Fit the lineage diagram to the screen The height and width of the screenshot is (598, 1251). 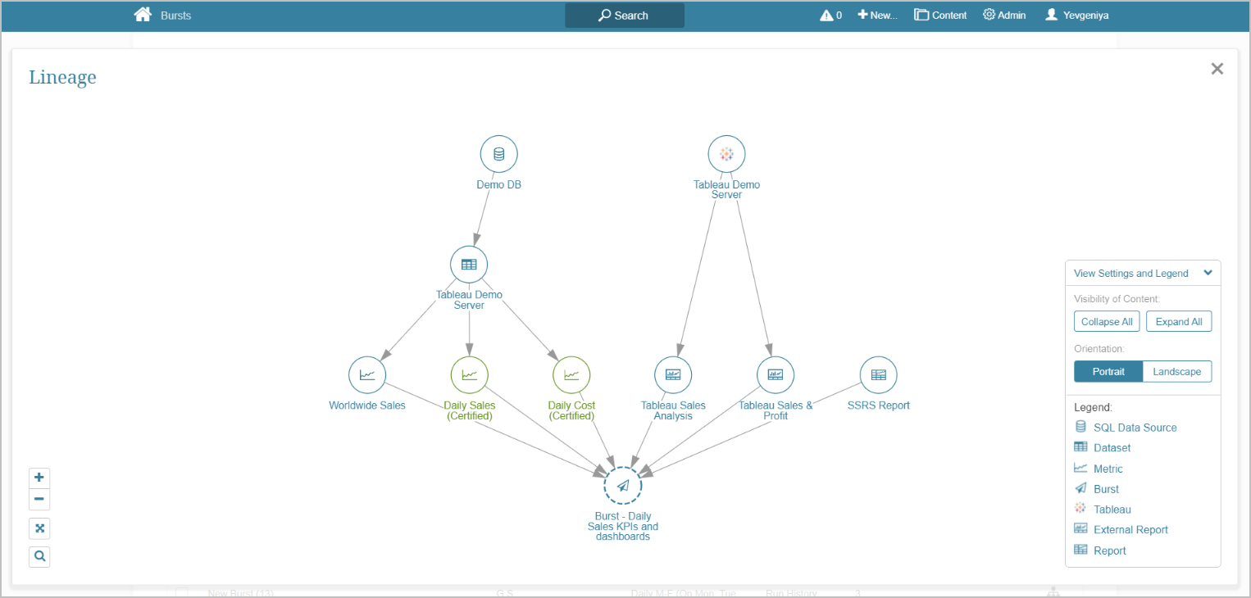coord(39,528)
